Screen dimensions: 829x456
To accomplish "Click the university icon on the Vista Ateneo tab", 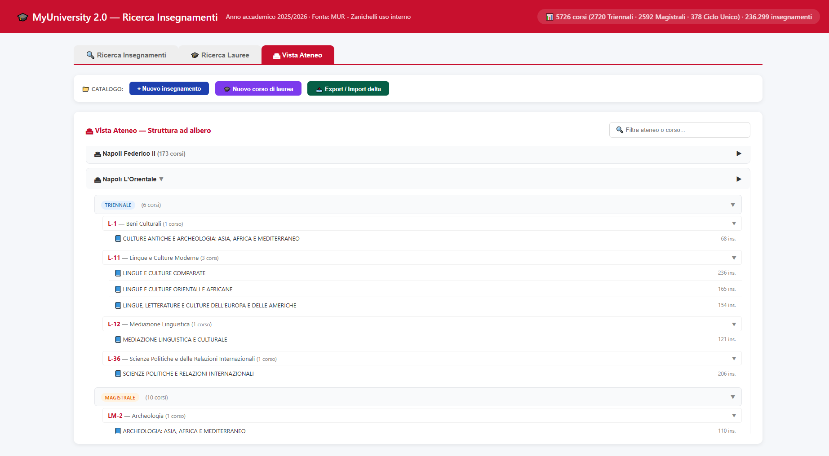I will (x=276, y=55).
